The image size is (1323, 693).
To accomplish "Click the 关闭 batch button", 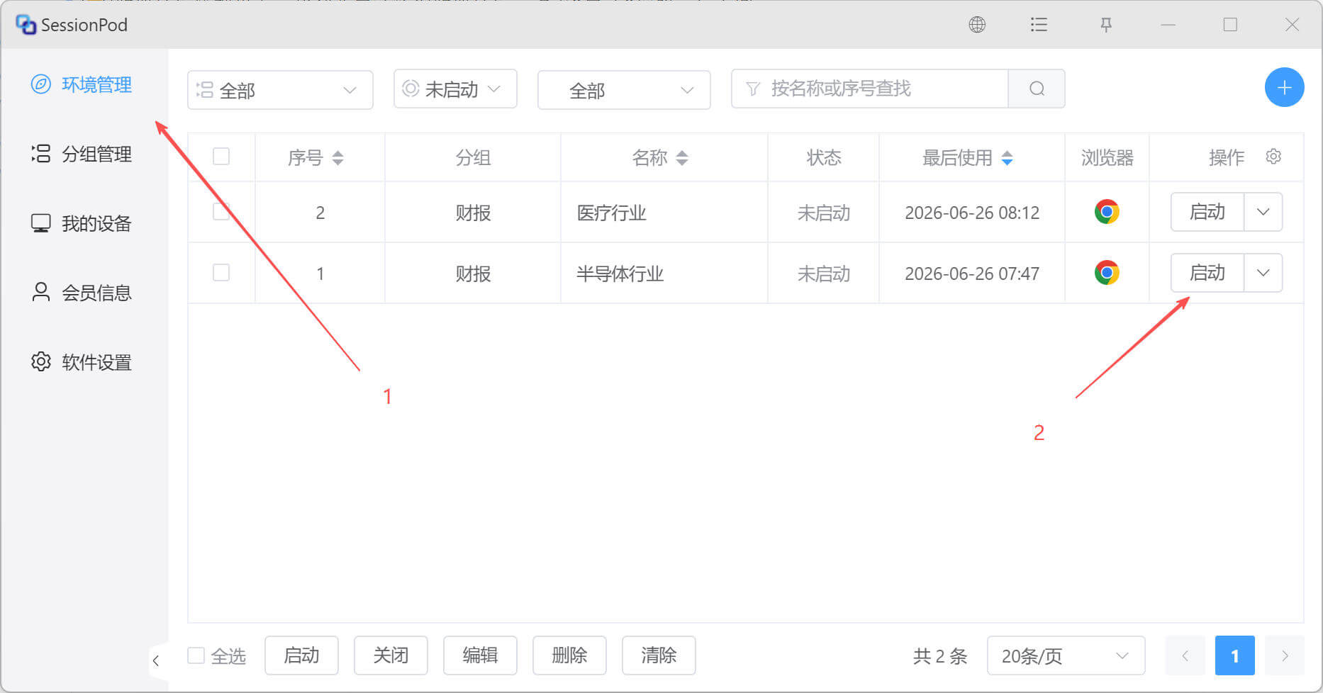I will point(391,655).
